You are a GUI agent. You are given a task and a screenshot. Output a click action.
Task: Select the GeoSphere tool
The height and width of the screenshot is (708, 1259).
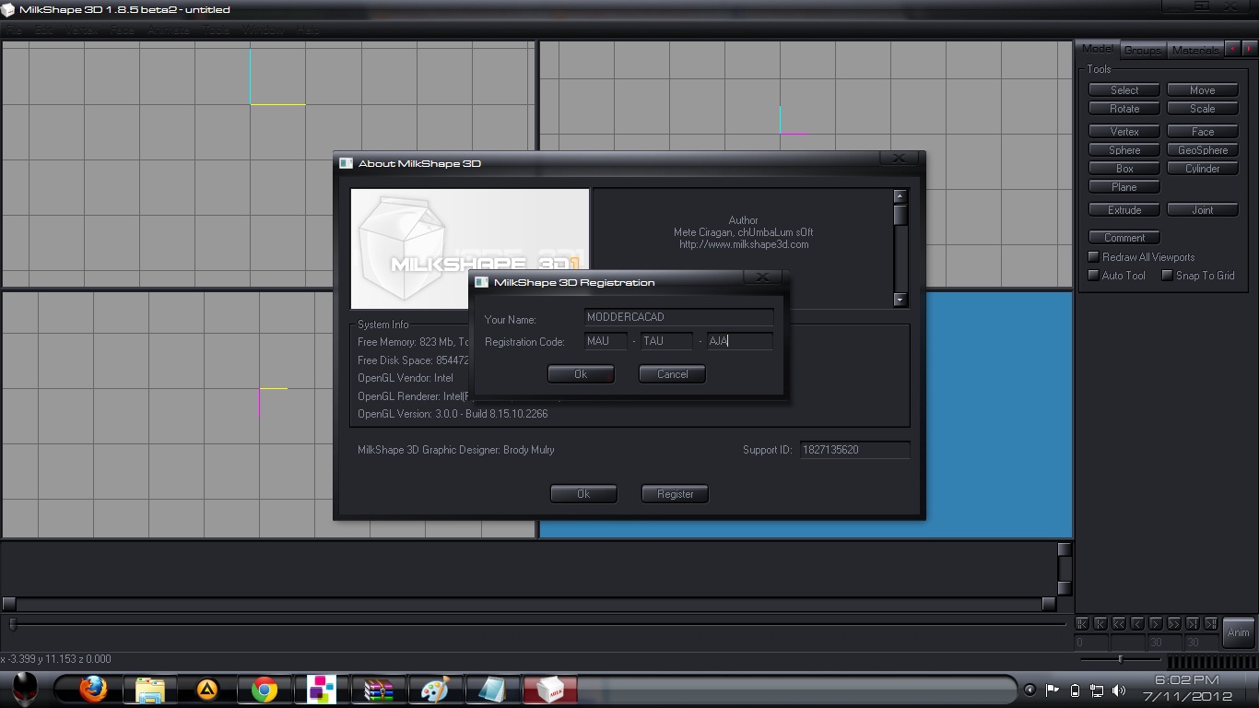pyautogui.click(x=1203, y=150)
